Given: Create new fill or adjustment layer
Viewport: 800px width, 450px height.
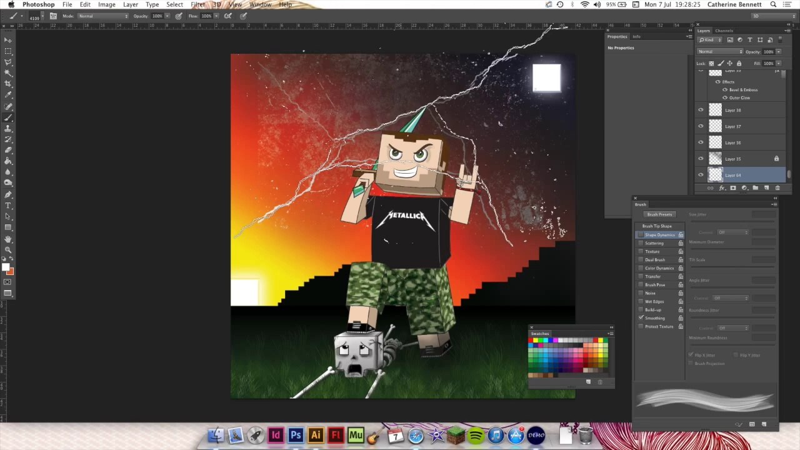Looking at the screenshot, I should point(744,188).
